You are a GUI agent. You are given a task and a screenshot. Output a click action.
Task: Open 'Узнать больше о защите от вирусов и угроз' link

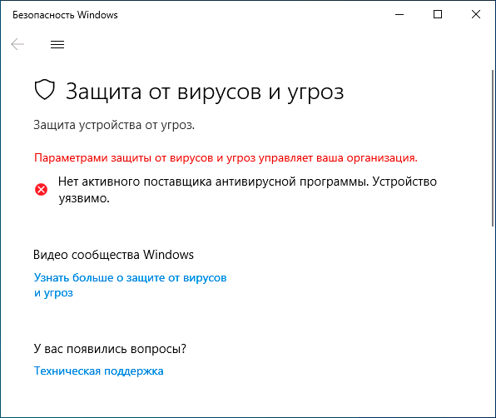coord(131,285)
